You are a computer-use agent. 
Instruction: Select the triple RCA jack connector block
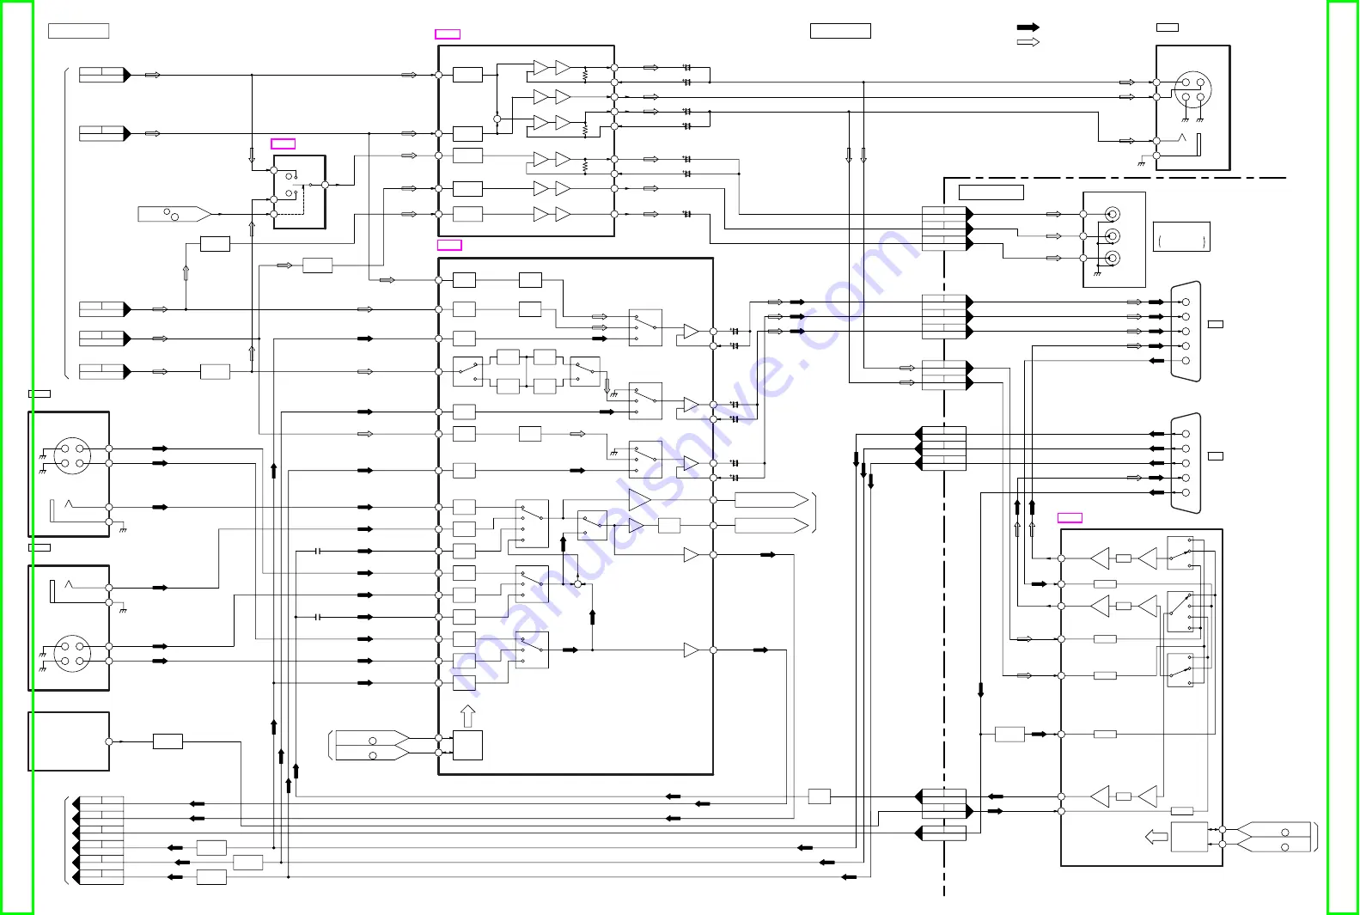click(x=1114, y=239)
